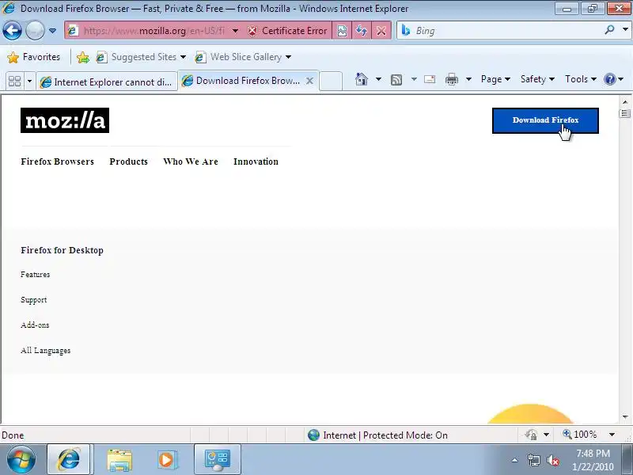The image size is (633, 475).
Task: Open the All Languages link
Action: [46, 351]
